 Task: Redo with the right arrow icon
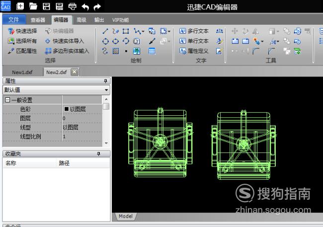point(97,7)
